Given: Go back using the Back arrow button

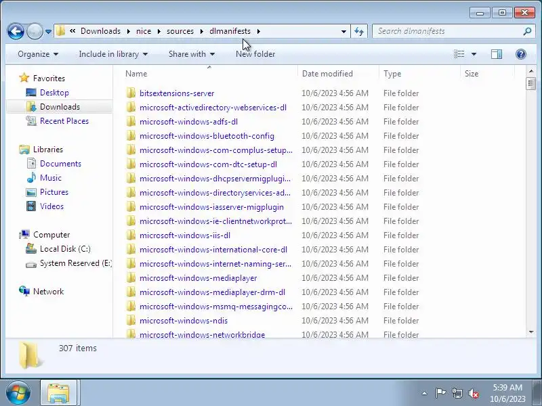Looking at the screenshot, I should tap(16, 31).
